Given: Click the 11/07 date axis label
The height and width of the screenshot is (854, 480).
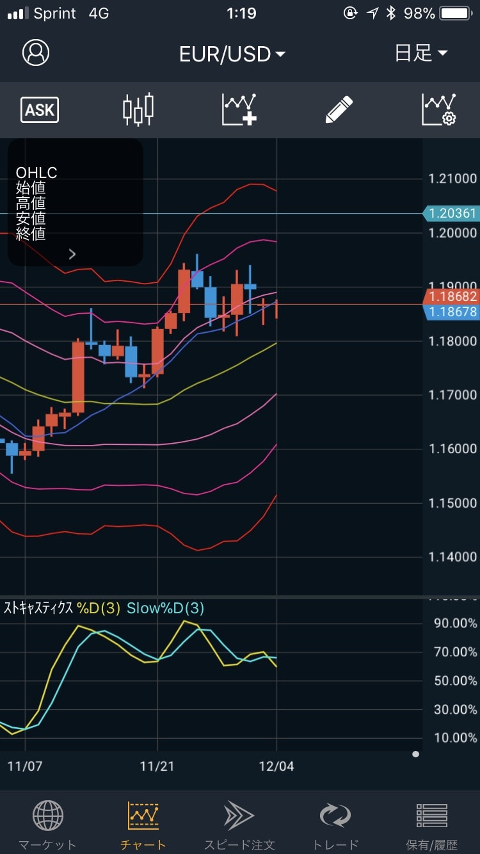Looking at the screenshot, I should 25,766.
